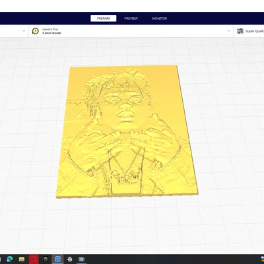Screen dimensions: 264x264
Task: Switch to the MONITOR stage tab
Action: (x=160, y=18)
